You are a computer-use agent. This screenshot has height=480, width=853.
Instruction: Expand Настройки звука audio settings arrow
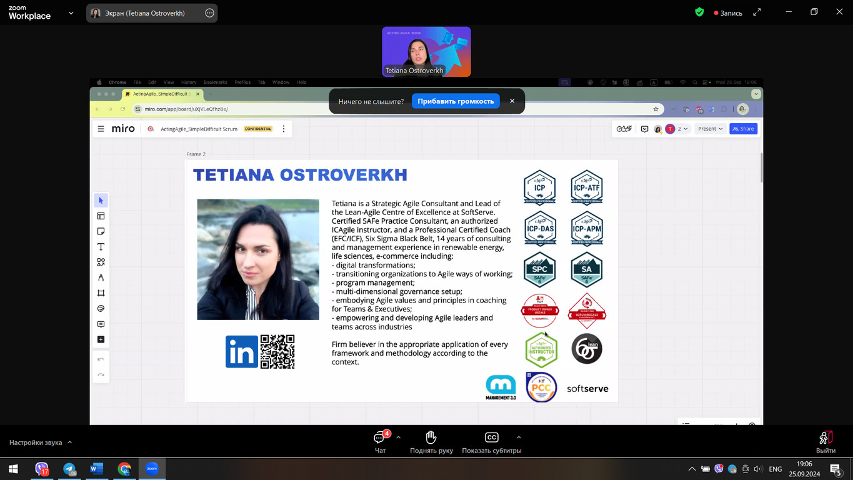(x=69, y=442)
